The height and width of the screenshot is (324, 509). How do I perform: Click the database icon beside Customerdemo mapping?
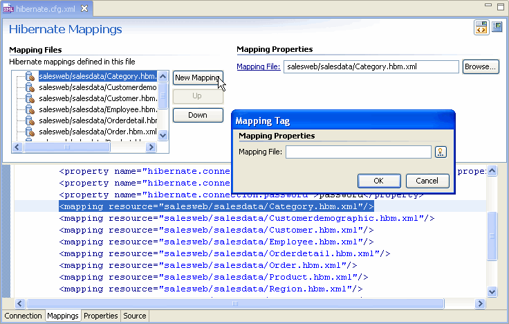point(30,87)
